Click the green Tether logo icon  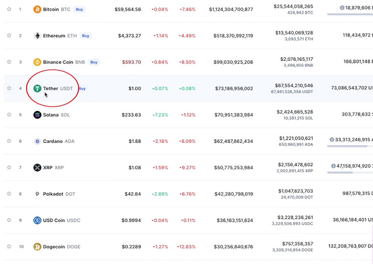pos(37,88)
